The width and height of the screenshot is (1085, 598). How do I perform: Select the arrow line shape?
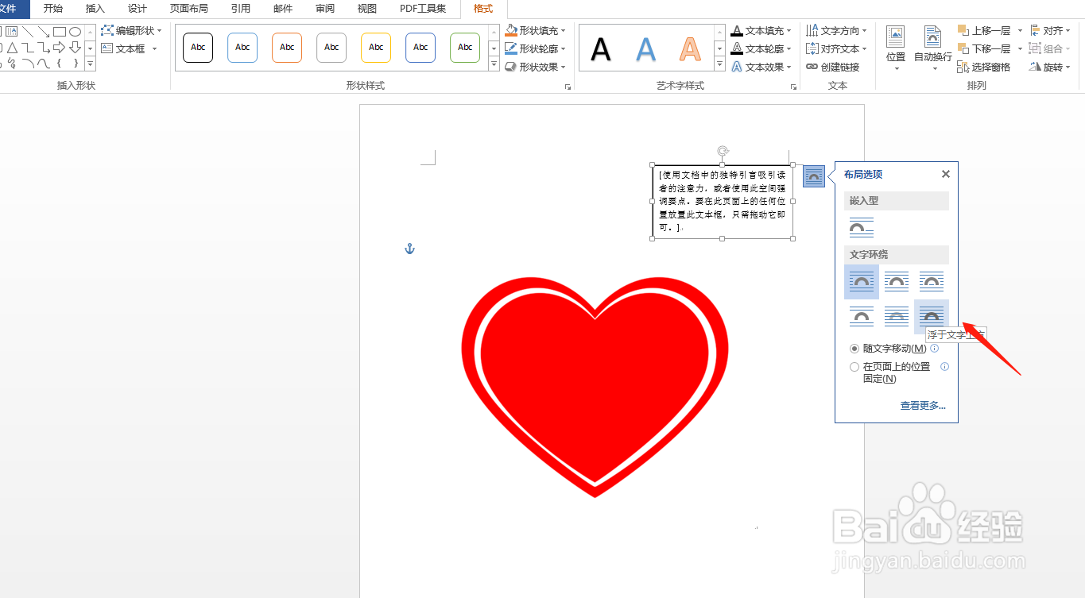pos(44,32)
